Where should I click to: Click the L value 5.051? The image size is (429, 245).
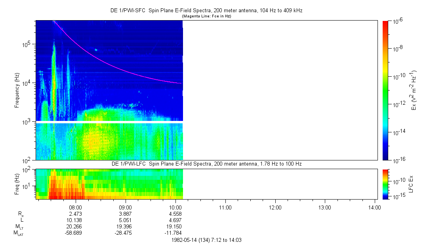pos(126,220)
